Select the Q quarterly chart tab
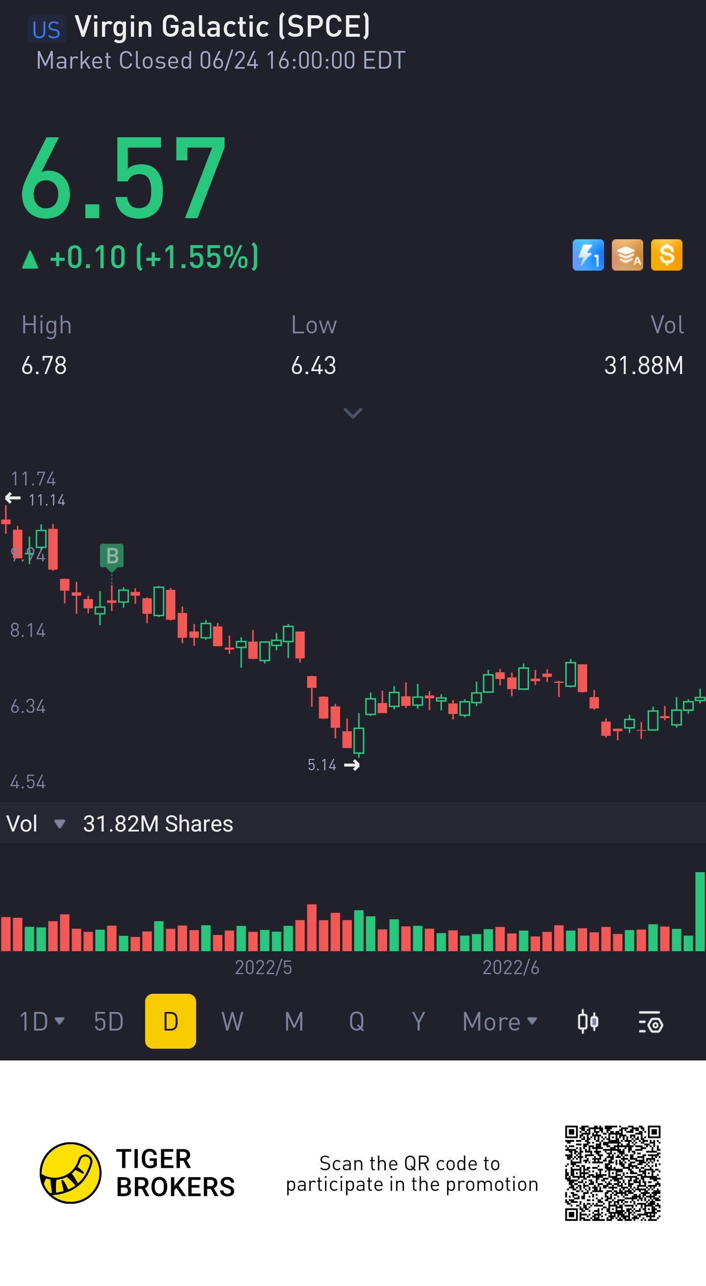Viewport: 706px width, 1286px height. point(356,1021)
